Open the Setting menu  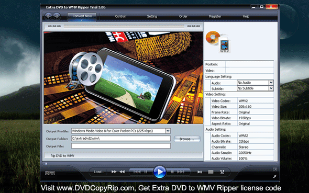click(x=152, y=16)
